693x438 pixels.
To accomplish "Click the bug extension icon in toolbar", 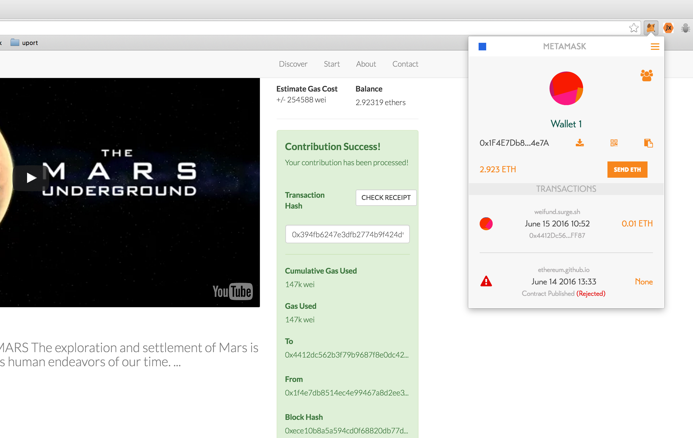I will pyautogui.click(x=686, y=28).
